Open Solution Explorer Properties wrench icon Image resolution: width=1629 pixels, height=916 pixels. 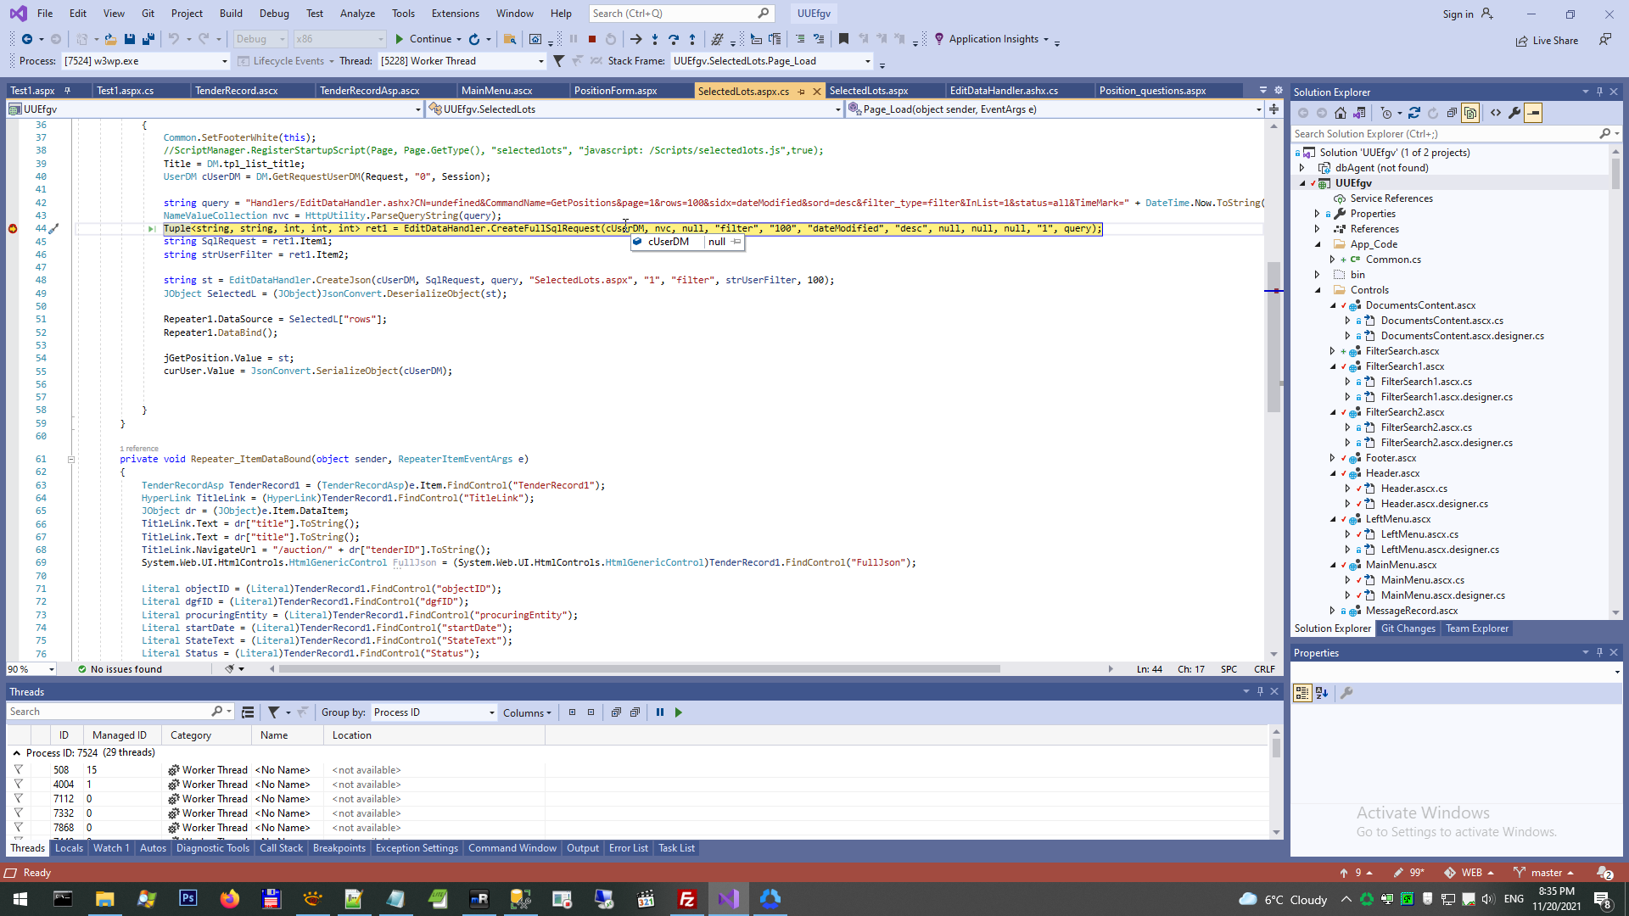point(1514,113)
